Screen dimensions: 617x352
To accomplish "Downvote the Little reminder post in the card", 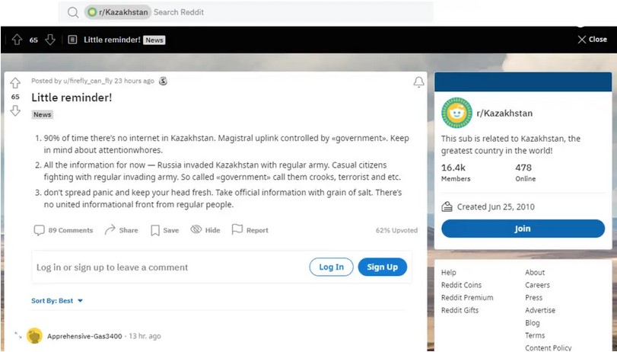I will [x=15, y=110].
